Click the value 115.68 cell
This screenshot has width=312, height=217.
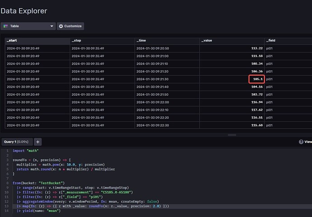coord(232,125)
